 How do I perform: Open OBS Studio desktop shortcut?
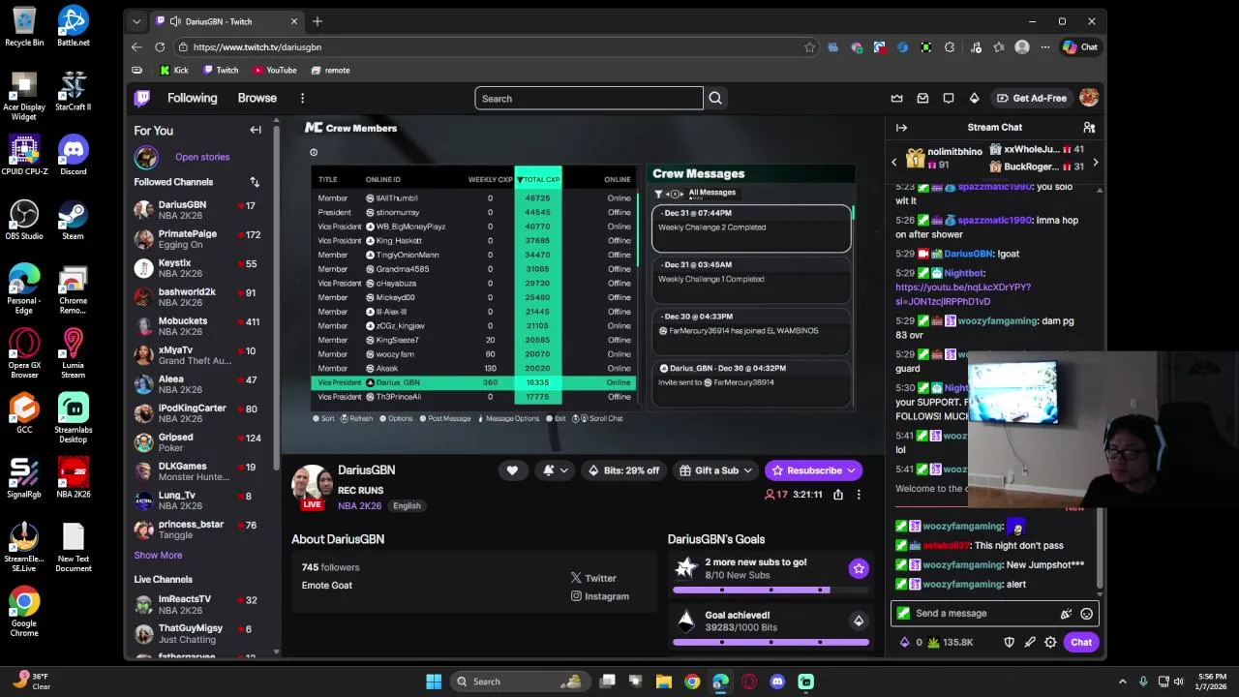[24, 220]
